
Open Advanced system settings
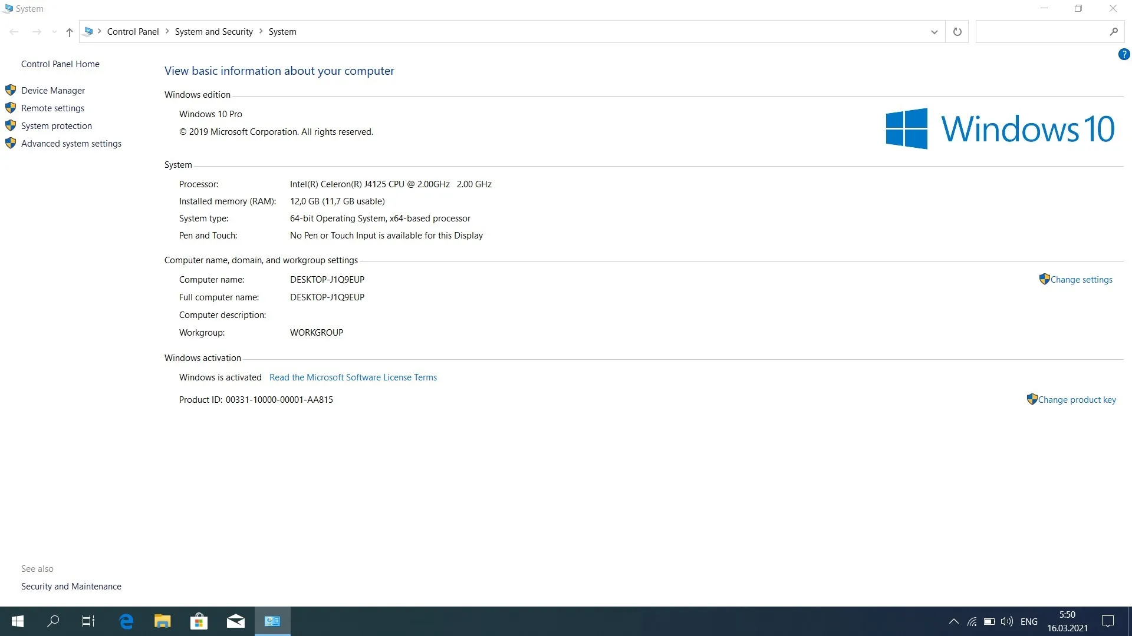71,144
